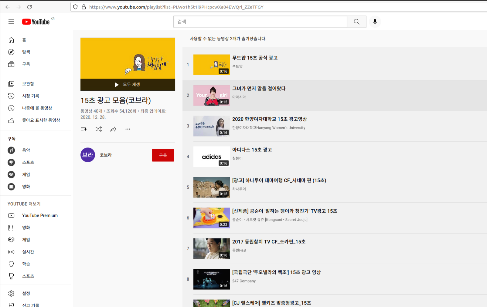Click the 코브라 channel avatar
The width and height of the screenshot is (487, 307).
click(88, 155)
